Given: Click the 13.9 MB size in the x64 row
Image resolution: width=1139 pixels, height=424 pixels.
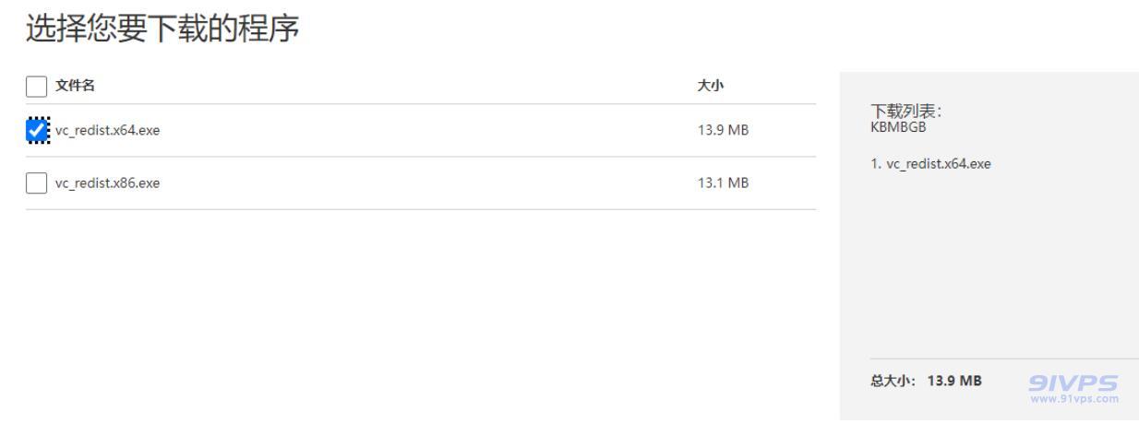Looking at the screenshot, I should click(x=723, y=131).
